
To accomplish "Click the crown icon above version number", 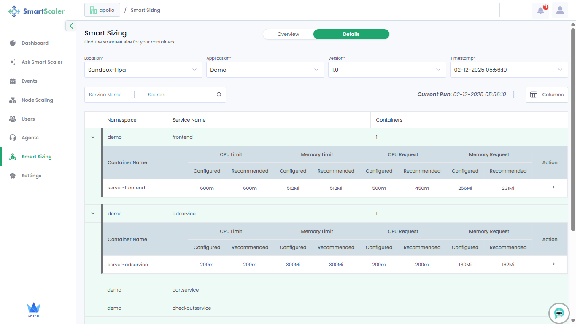I will tap(33, 308).
